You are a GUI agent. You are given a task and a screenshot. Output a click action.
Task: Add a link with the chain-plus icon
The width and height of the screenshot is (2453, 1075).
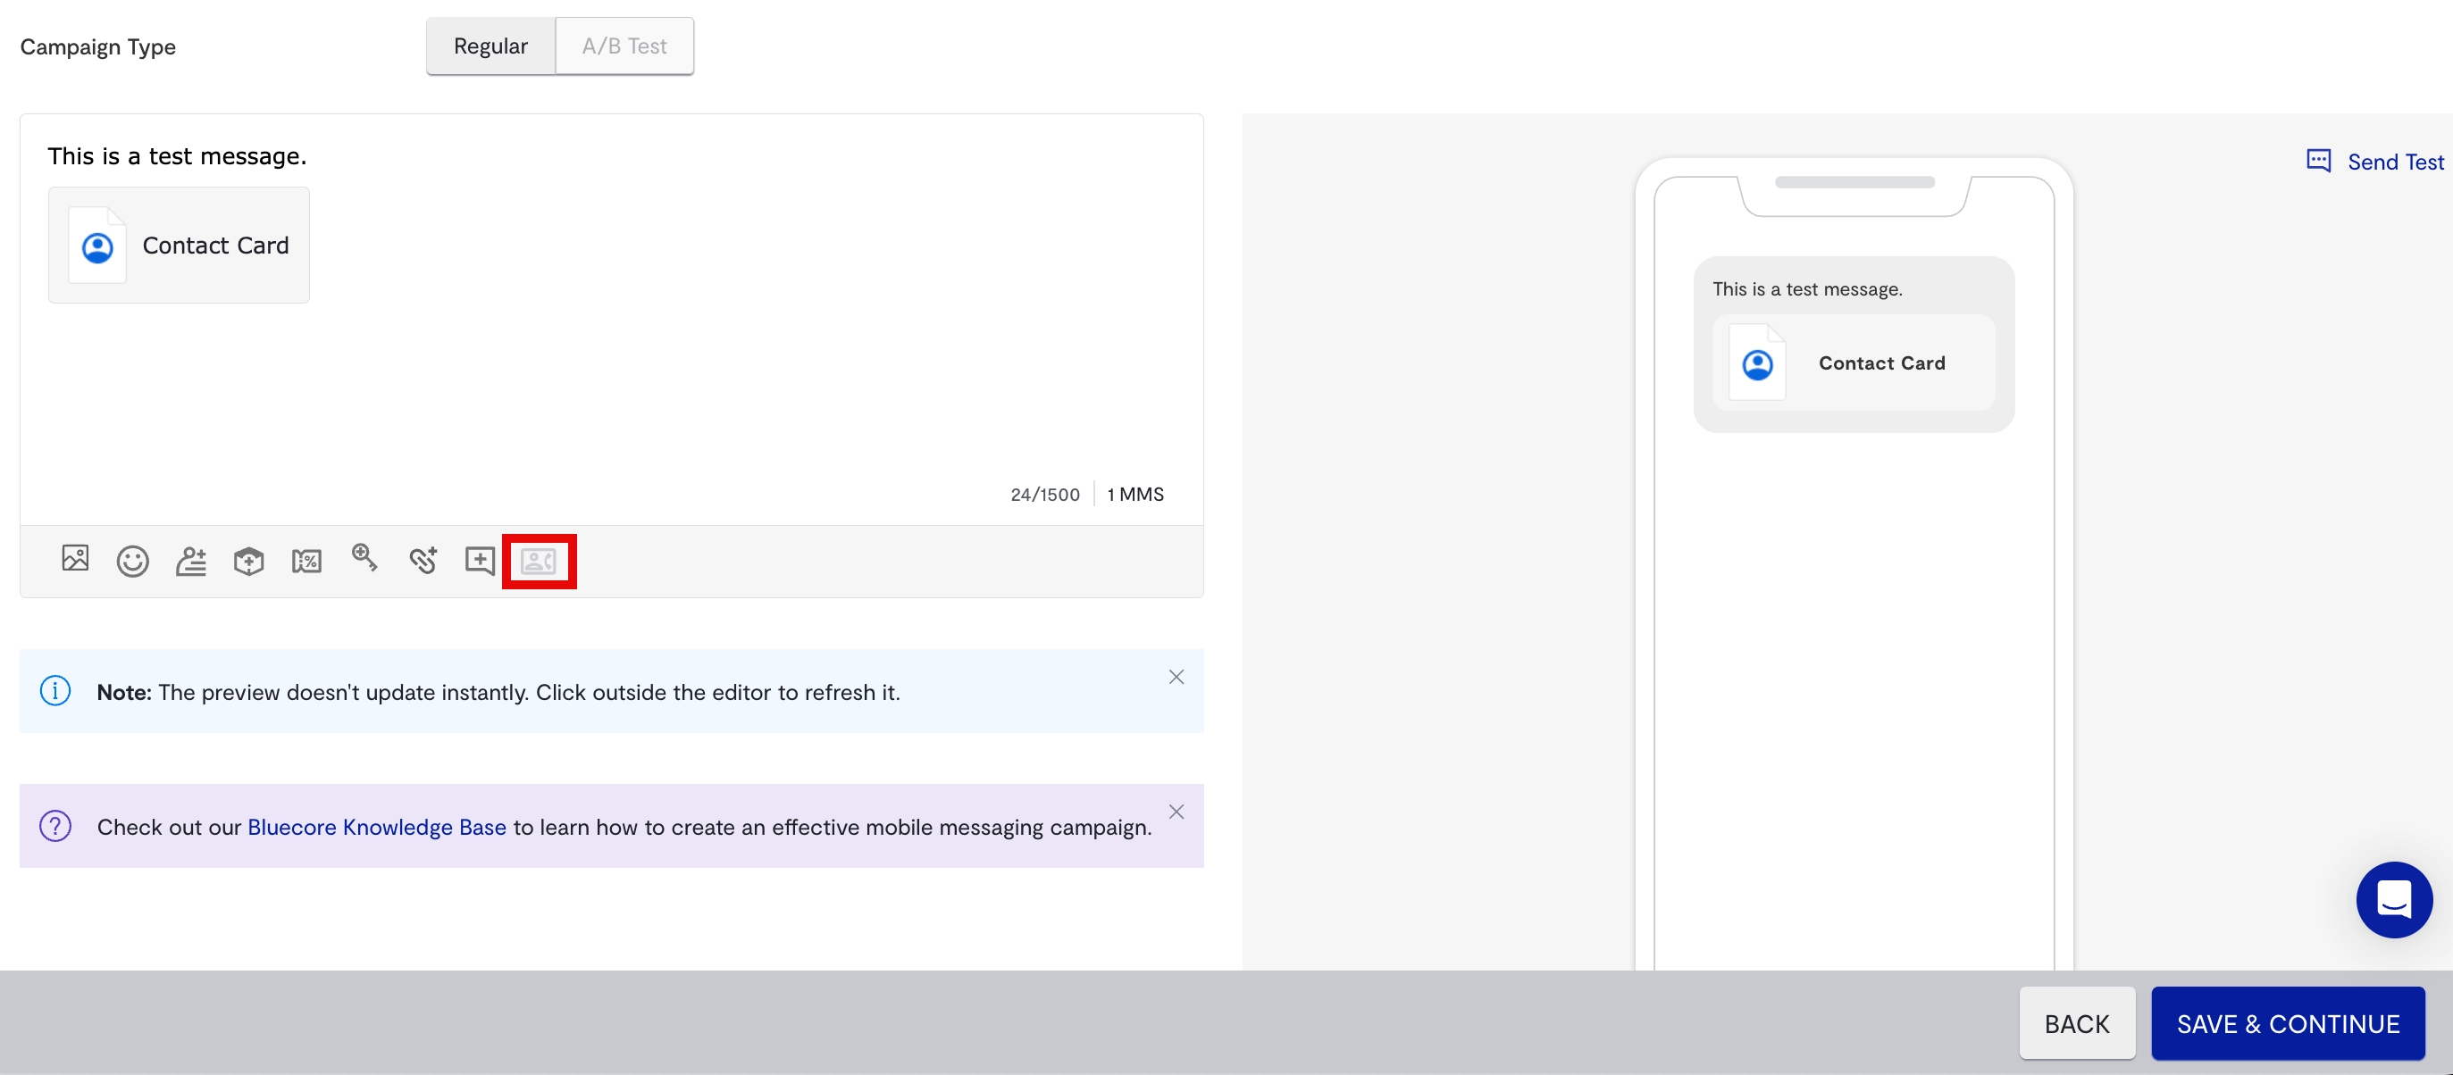tap(423, 560)
